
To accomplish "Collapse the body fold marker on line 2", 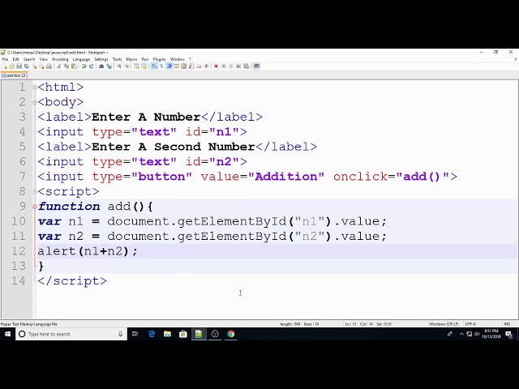I will 34,102.
